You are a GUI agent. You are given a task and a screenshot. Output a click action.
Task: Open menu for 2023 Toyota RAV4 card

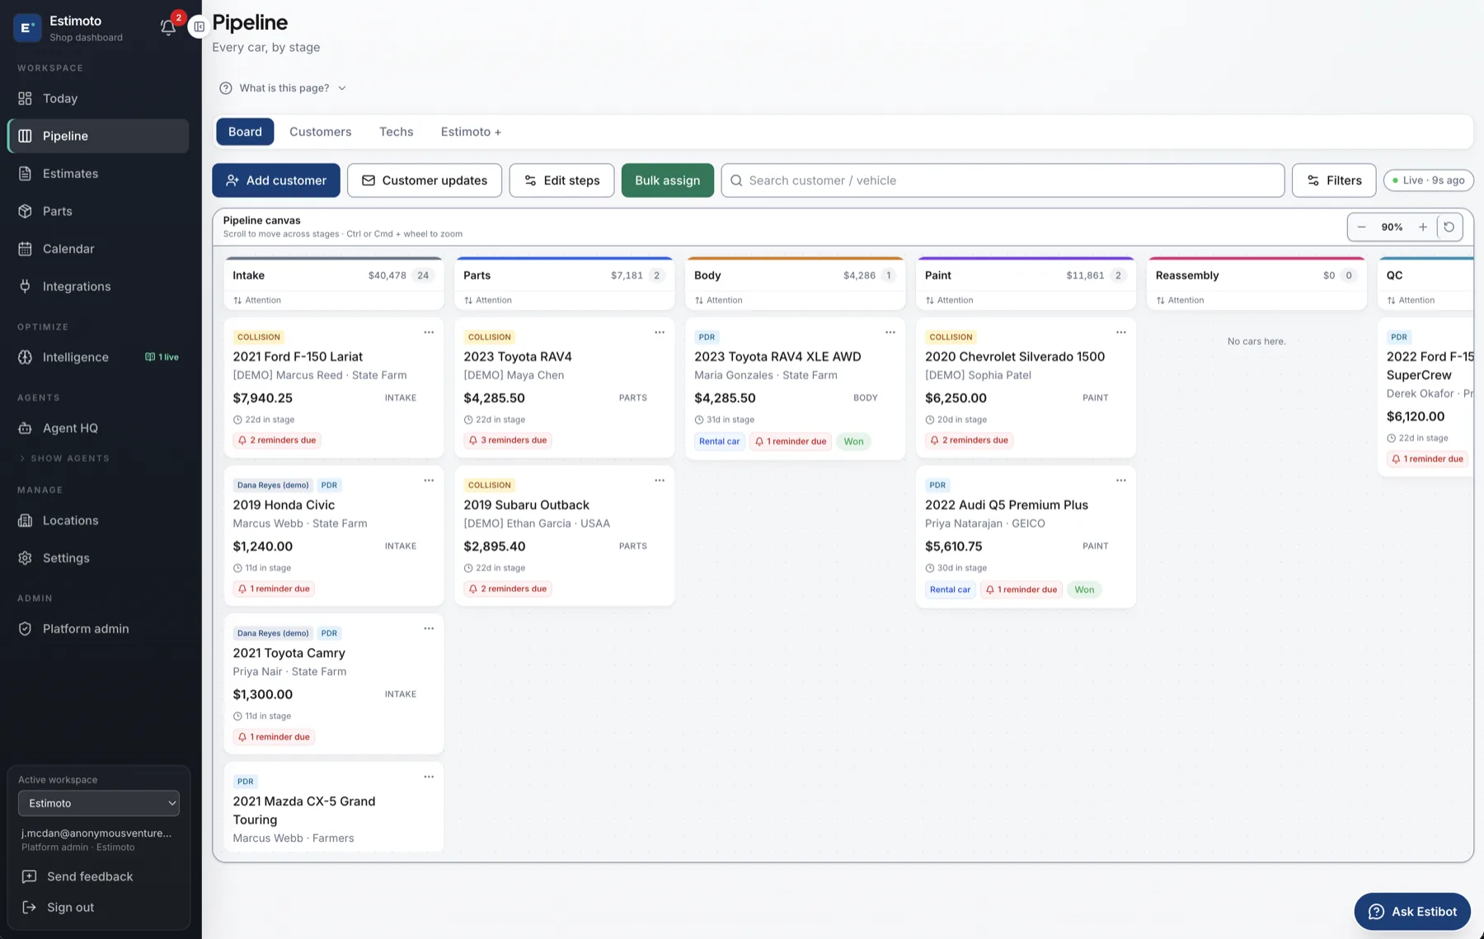tap(660, 332)
